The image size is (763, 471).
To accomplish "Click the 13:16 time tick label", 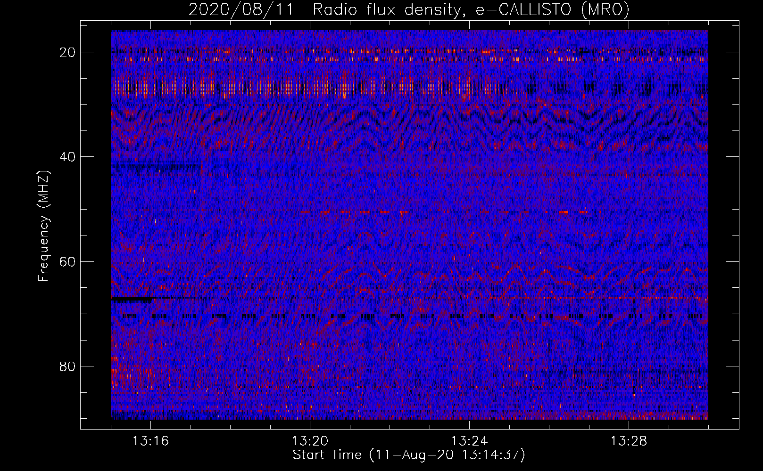I will coord(150,441).
